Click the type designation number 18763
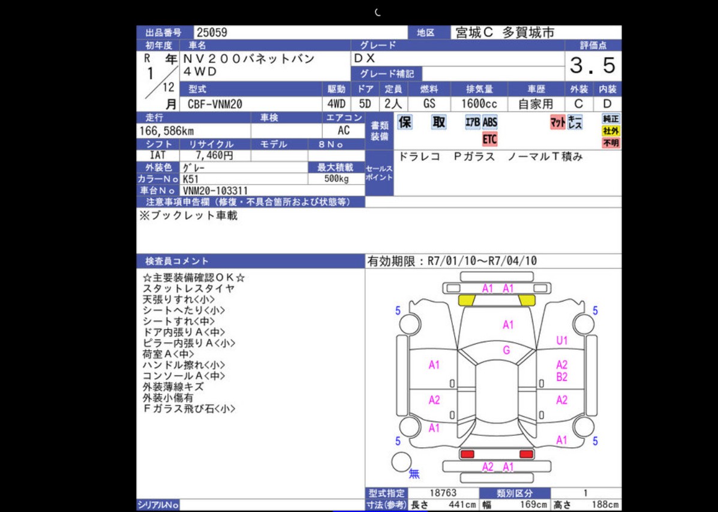Screen dimensions: 718x512 (443, 493)
